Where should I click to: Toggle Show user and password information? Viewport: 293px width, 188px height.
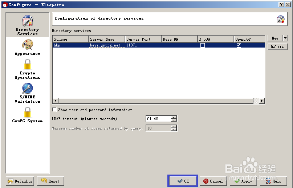[54, 110]
